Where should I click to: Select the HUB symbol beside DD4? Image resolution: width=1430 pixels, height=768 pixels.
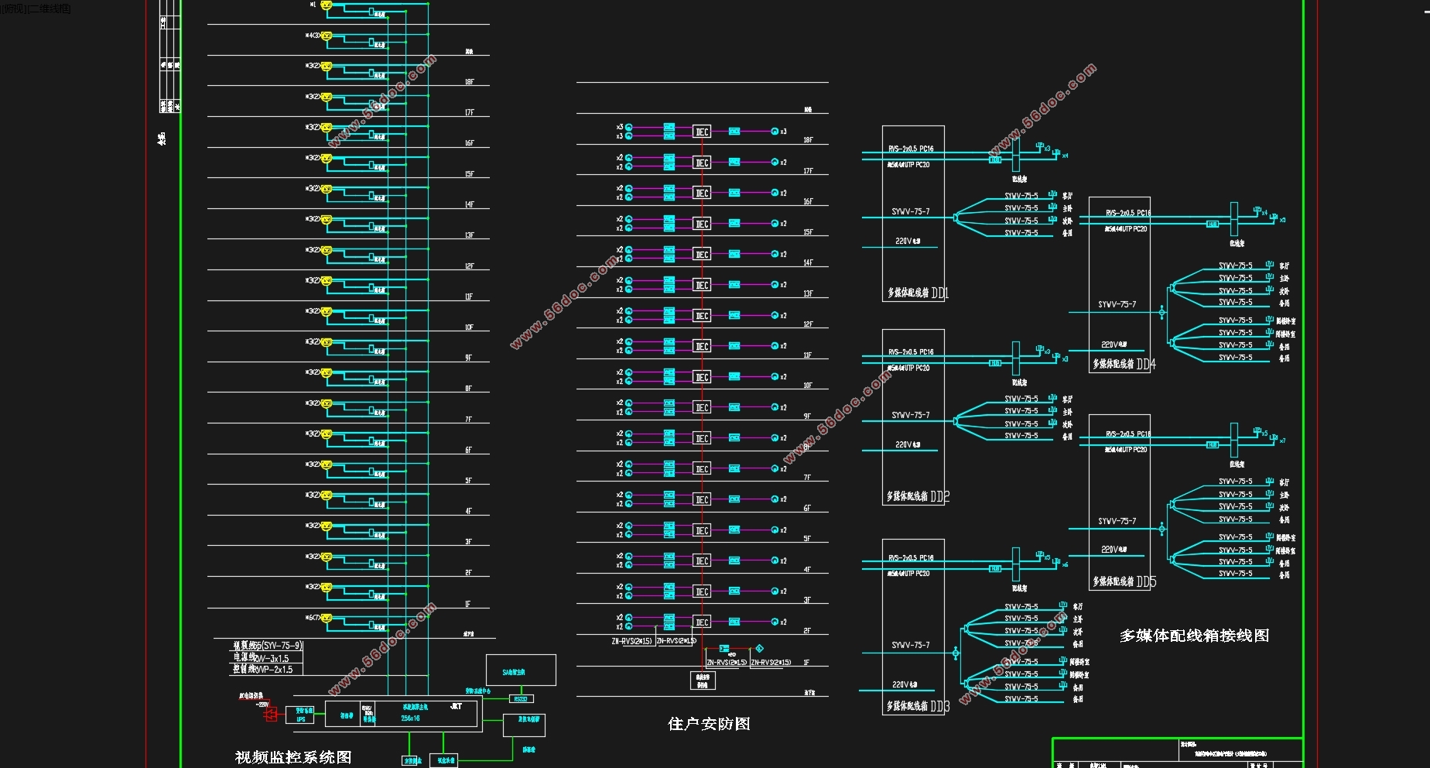click(x=1213, y=225)
